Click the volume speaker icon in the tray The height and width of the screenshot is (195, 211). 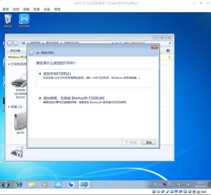(x=189, y=184)
